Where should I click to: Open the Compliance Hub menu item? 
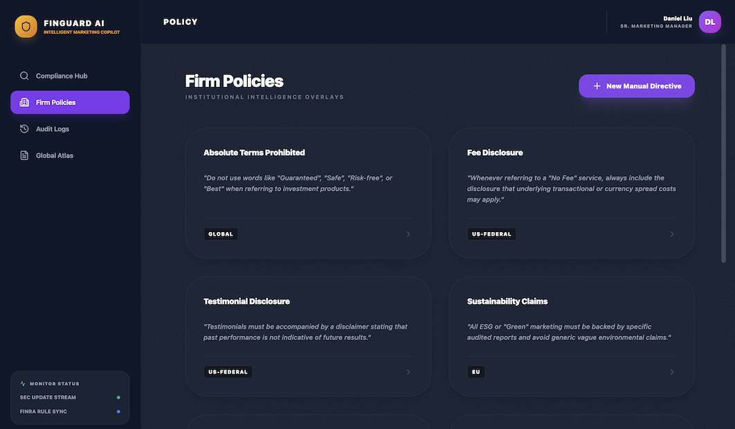point(62,76)
